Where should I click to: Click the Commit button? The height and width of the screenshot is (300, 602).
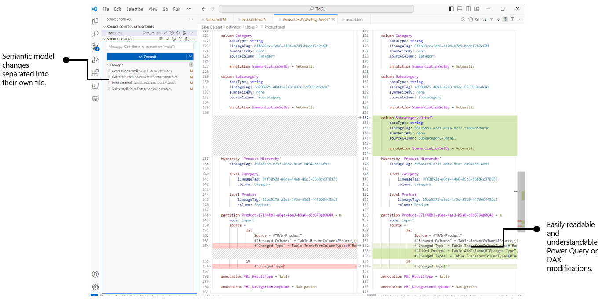coord(147,56)
